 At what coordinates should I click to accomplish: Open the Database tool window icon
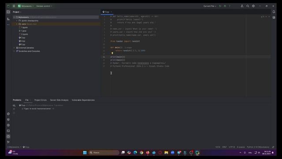point(274,17)
